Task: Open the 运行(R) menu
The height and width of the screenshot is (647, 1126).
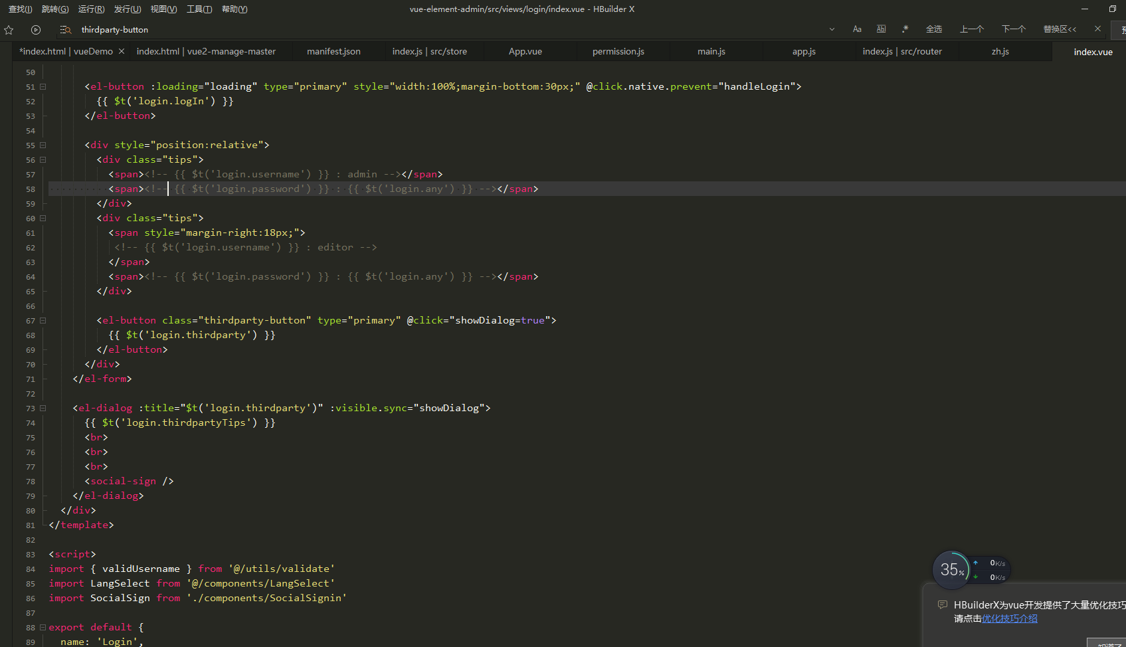Action: pyautogui.click(x=91, y=9)
